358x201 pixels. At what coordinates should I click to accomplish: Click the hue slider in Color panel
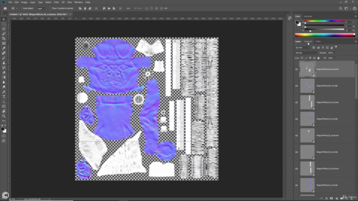[324, 21]
